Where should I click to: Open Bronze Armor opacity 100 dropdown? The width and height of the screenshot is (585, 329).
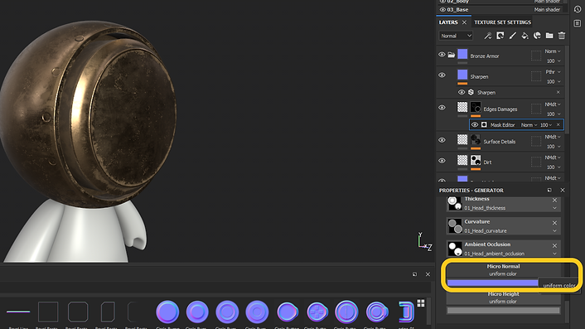coord(554,60)
